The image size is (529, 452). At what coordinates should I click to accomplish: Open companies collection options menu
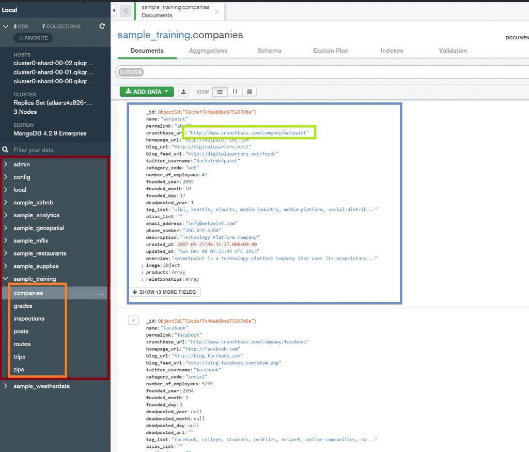click(101, 294)
